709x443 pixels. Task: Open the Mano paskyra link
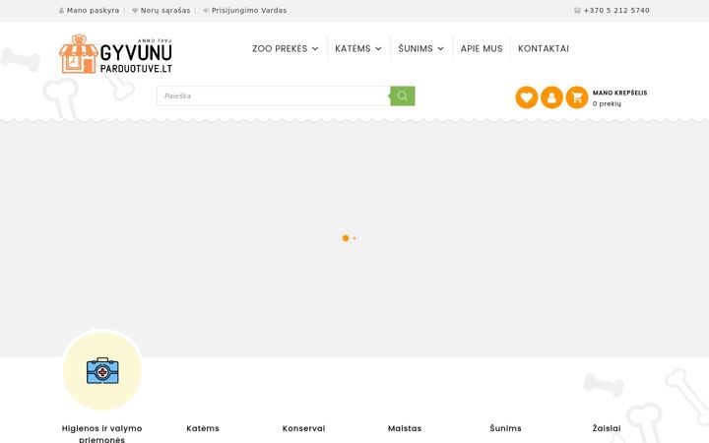(93, 11)
